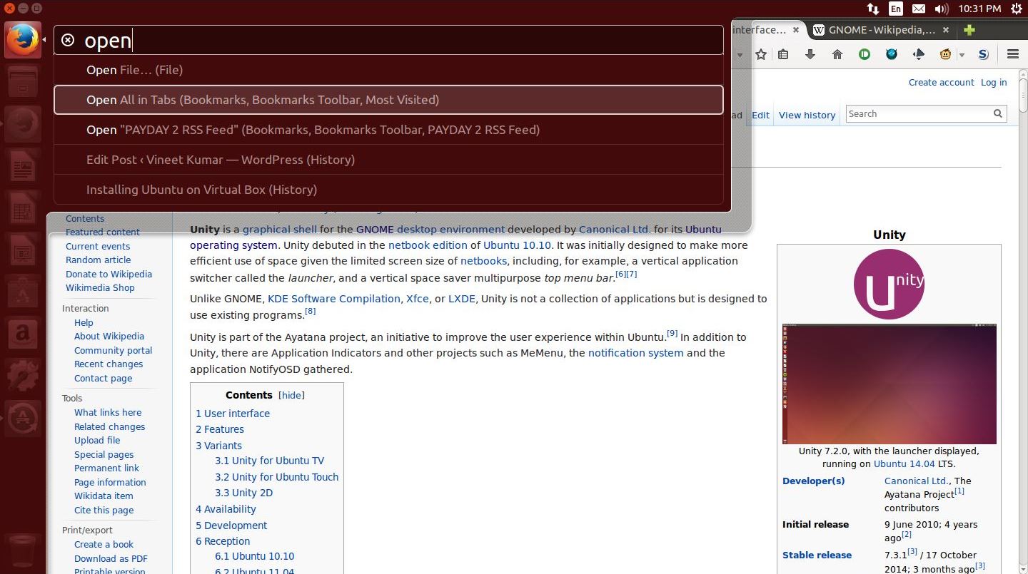Open Software Updater from the launcher

tap(23, 418)
